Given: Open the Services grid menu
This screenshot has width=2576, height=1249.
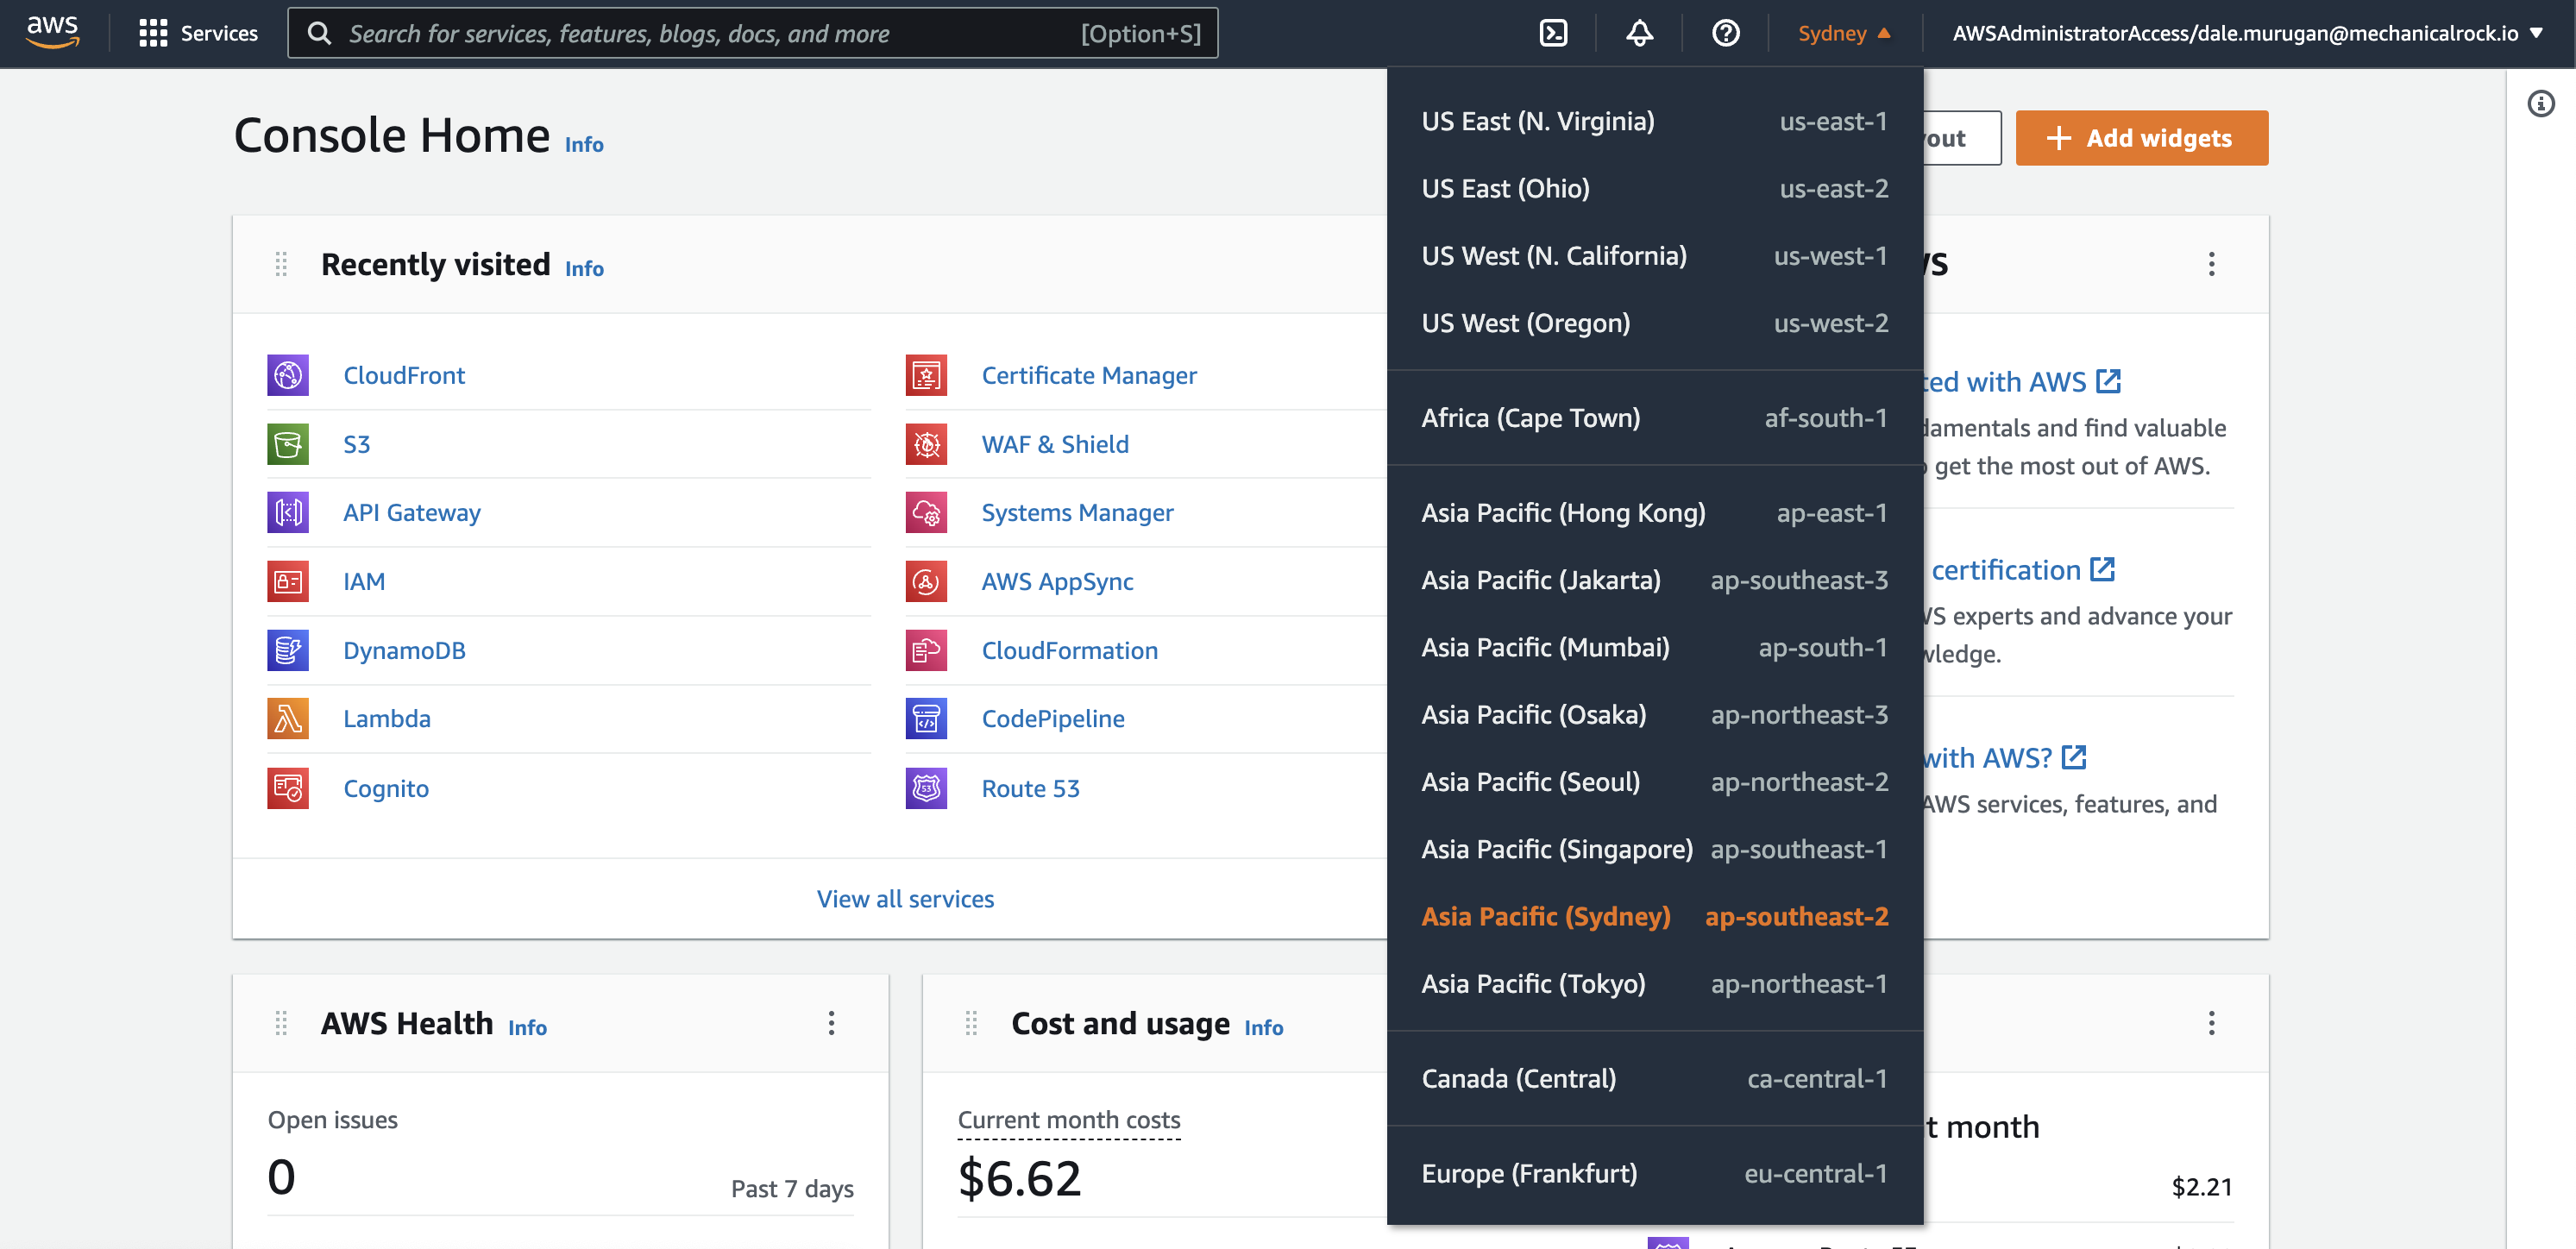Looking at the screenshot, I should (198, 33).
